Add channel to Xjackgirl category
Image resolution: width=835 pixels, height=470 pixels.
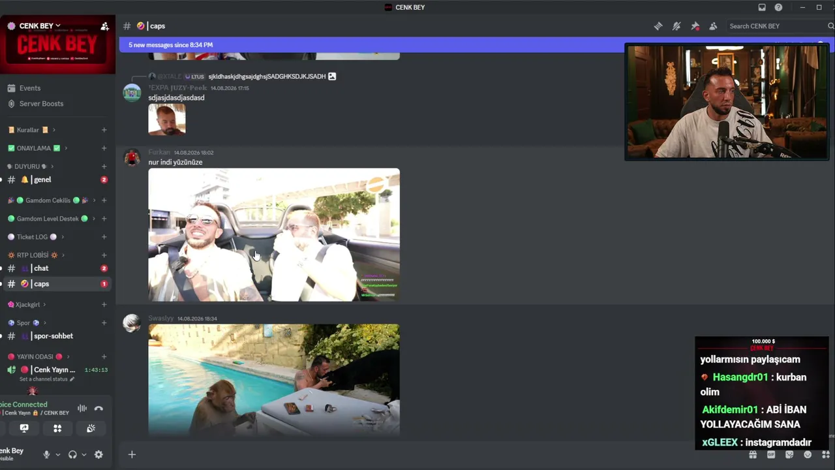pyautogui.click(x=104, y=305)
